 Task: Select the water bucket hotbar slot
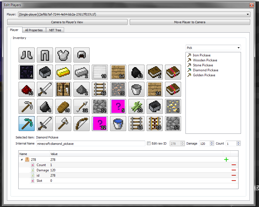coord(118,124)
